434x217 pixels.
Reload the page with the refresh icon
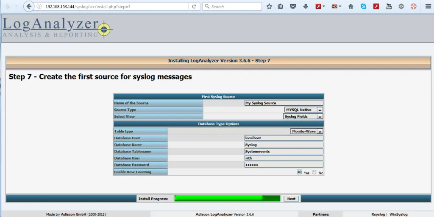(194, 6)
